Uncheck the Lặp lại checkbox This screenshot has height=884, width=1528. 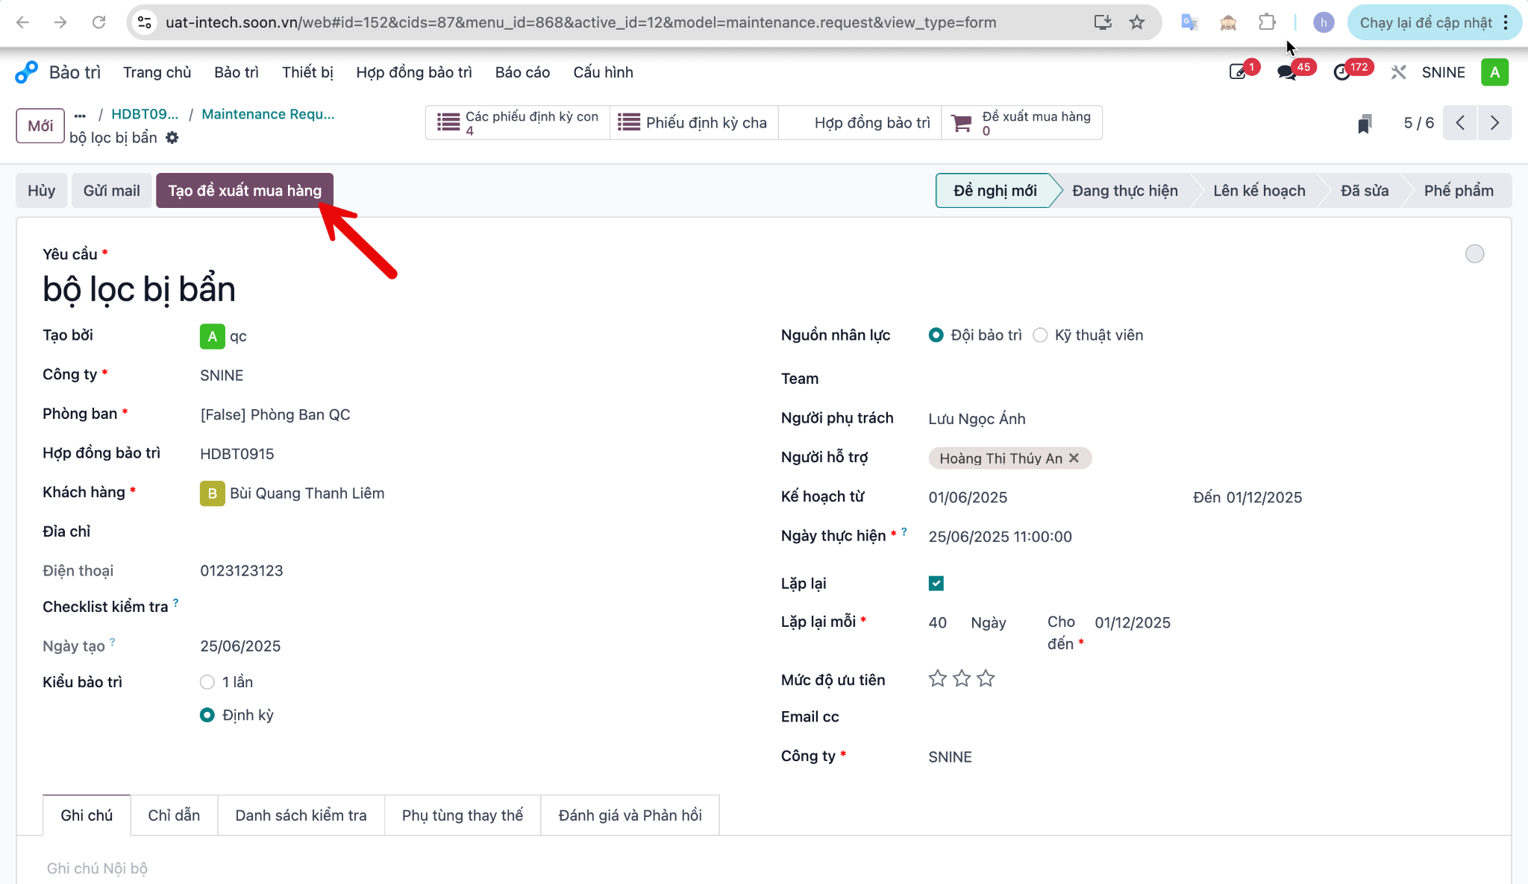pyautogui.click(x=936, y=584)
